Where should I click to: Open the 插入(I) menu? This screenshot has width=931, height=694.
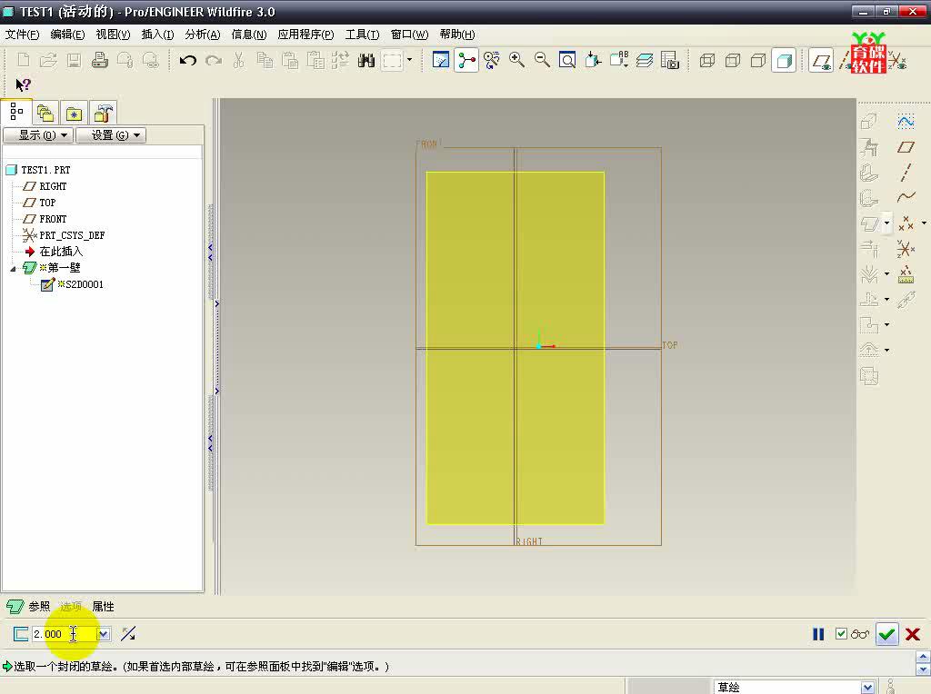(157, 35)
